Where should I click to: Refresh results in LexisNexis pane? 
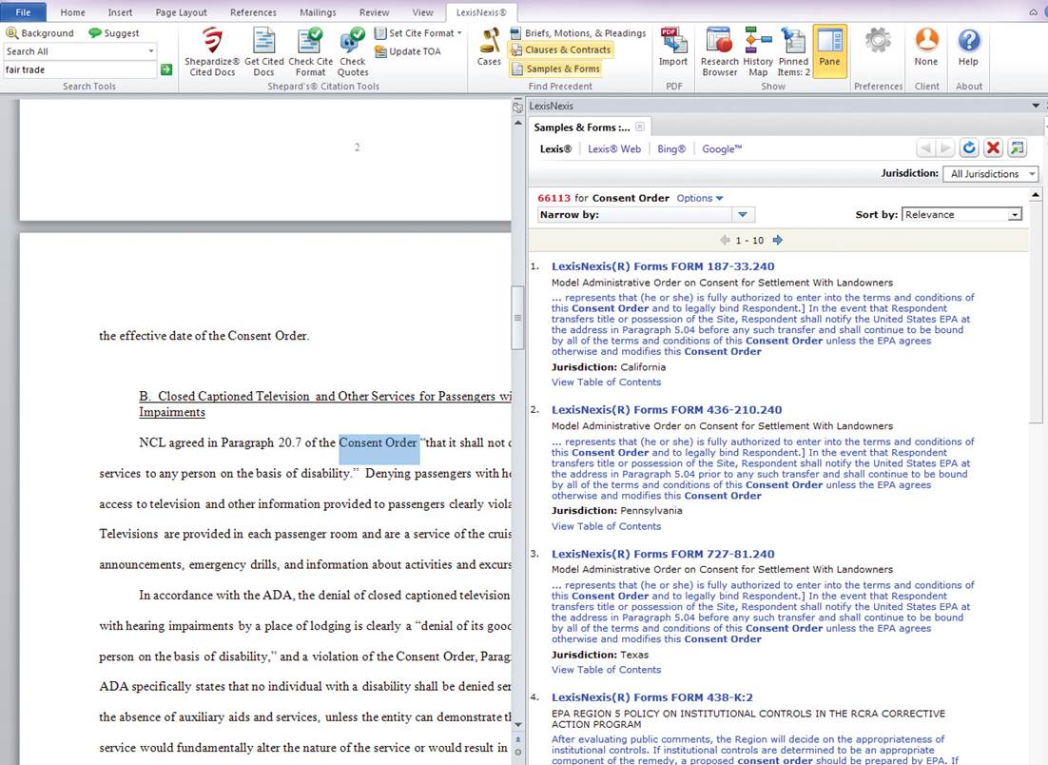click(969, 148)
